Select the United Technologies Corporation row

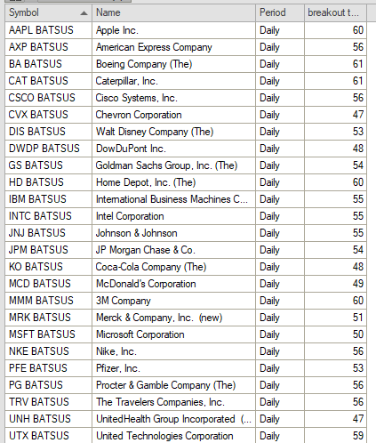186,435
